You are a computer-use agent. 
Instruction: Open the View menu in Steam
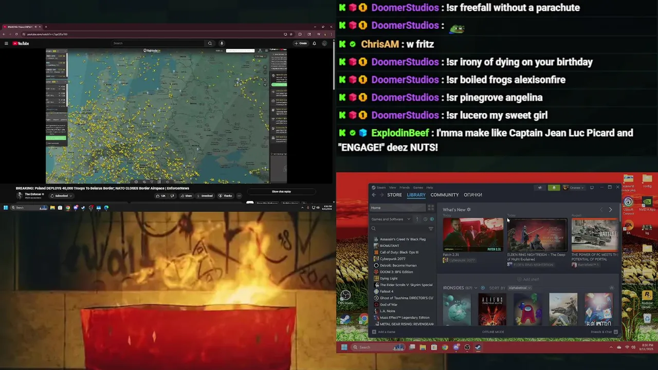(393, 188)
